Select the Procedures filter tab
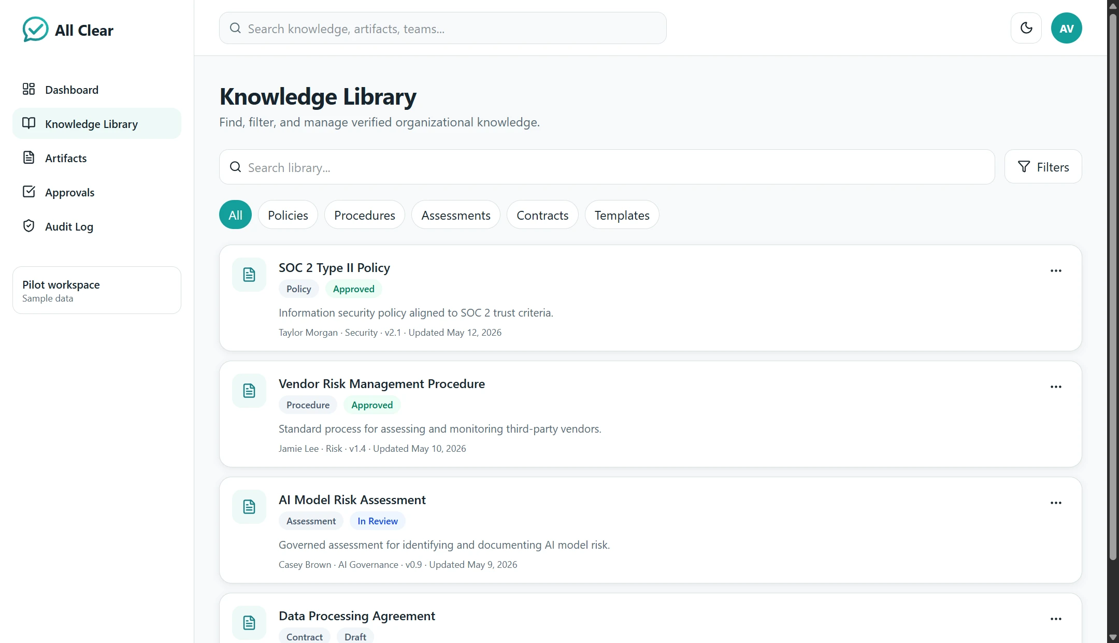1119x643 pixels. pos(365,215)
